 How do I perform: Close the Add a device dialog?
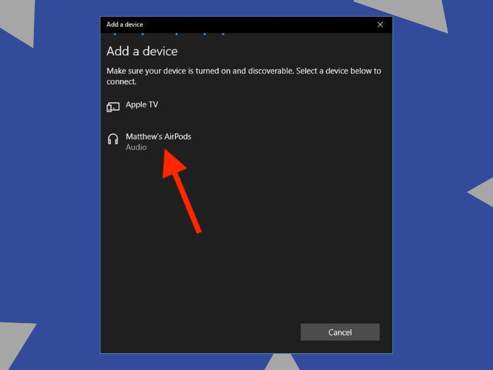(380, 25)
